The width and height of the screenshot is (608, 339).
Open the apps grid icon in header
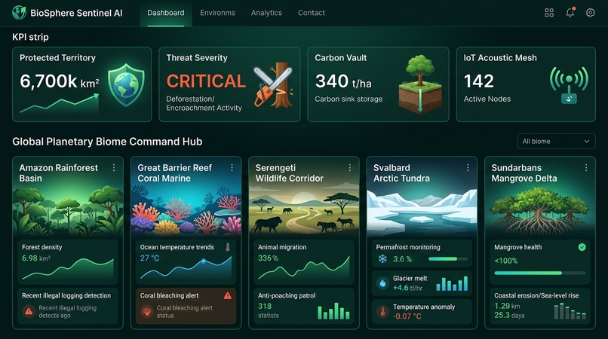coord(549,13)
